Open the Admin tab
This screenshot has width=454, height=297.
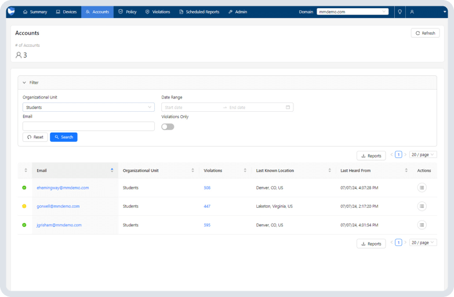[x=237, y=12]
